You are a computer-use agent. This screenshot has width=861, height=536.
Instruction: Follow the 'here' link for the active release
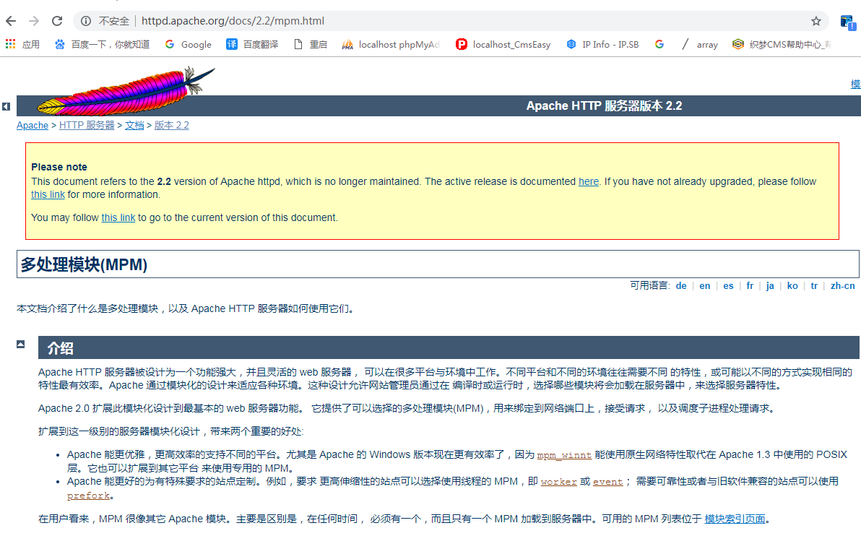(588, 181)
